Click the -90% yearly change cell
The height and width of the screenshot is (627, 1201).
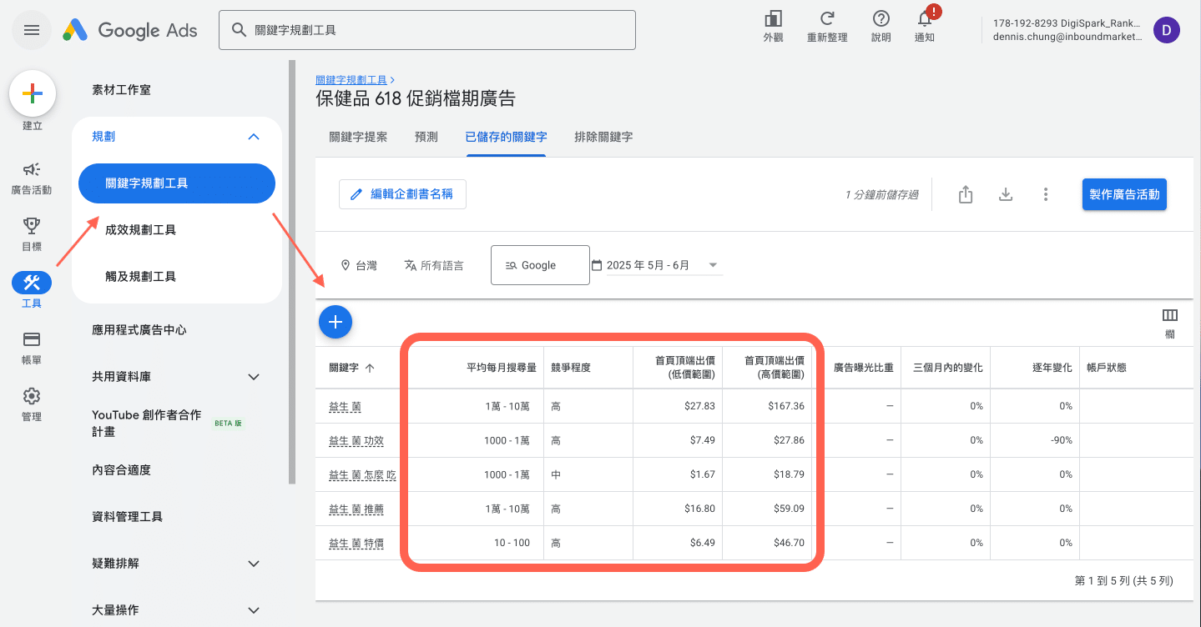pos(1062,440)
